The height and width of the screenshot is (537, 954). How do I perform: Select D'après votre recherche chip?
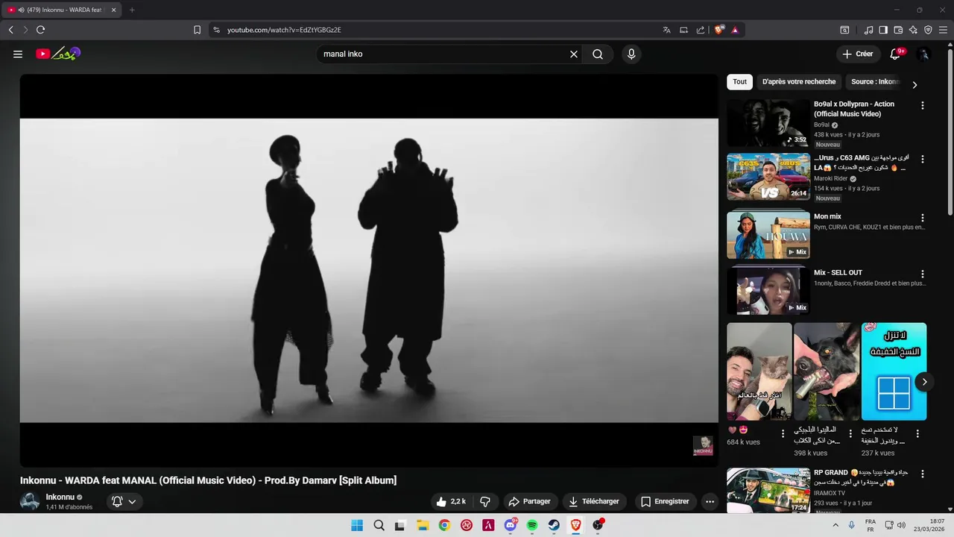pyautogui.click(x=799, y=82)
